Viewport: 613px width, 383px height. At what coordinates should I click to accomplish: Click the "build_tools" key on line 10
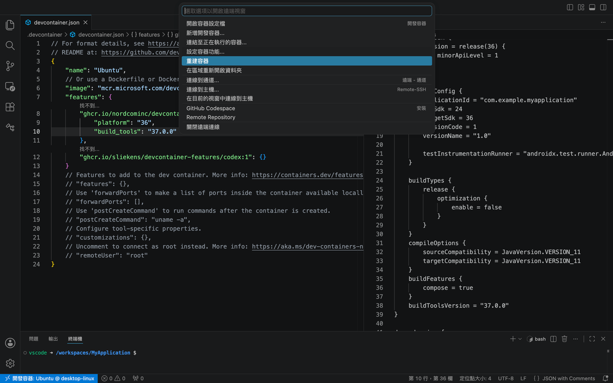tap(117, 131)
